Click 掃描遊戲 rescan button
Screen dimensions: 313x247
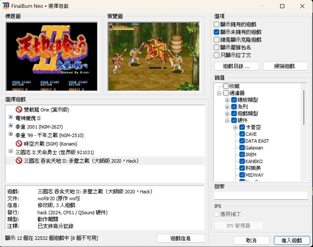coord(285,66)
